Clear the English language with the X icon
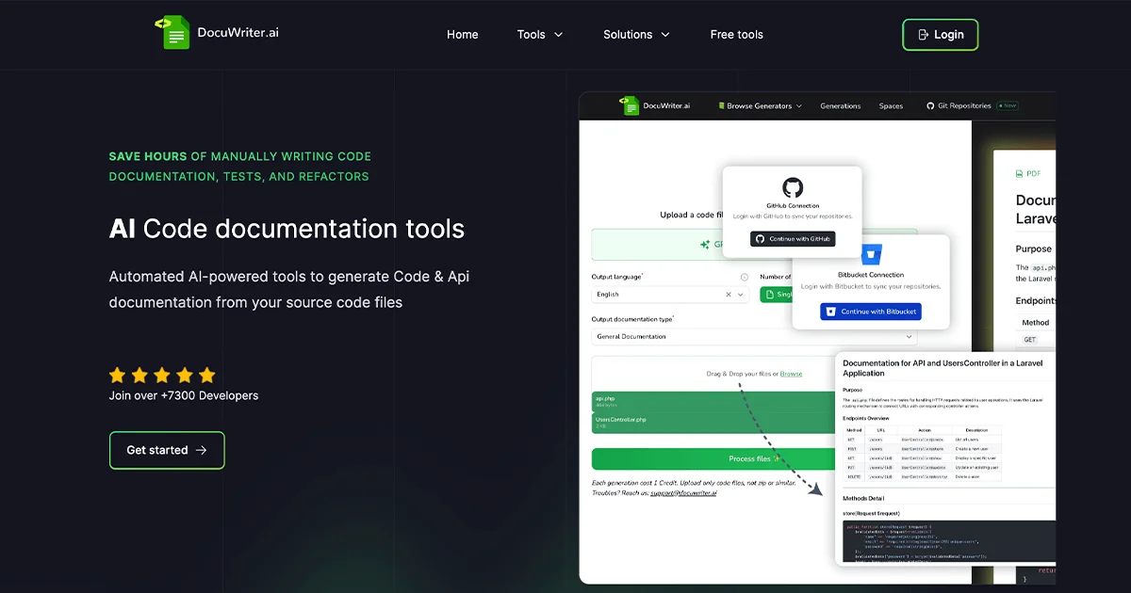The width and height of the screenshot is (1131, 593). [x=729, y=295]
